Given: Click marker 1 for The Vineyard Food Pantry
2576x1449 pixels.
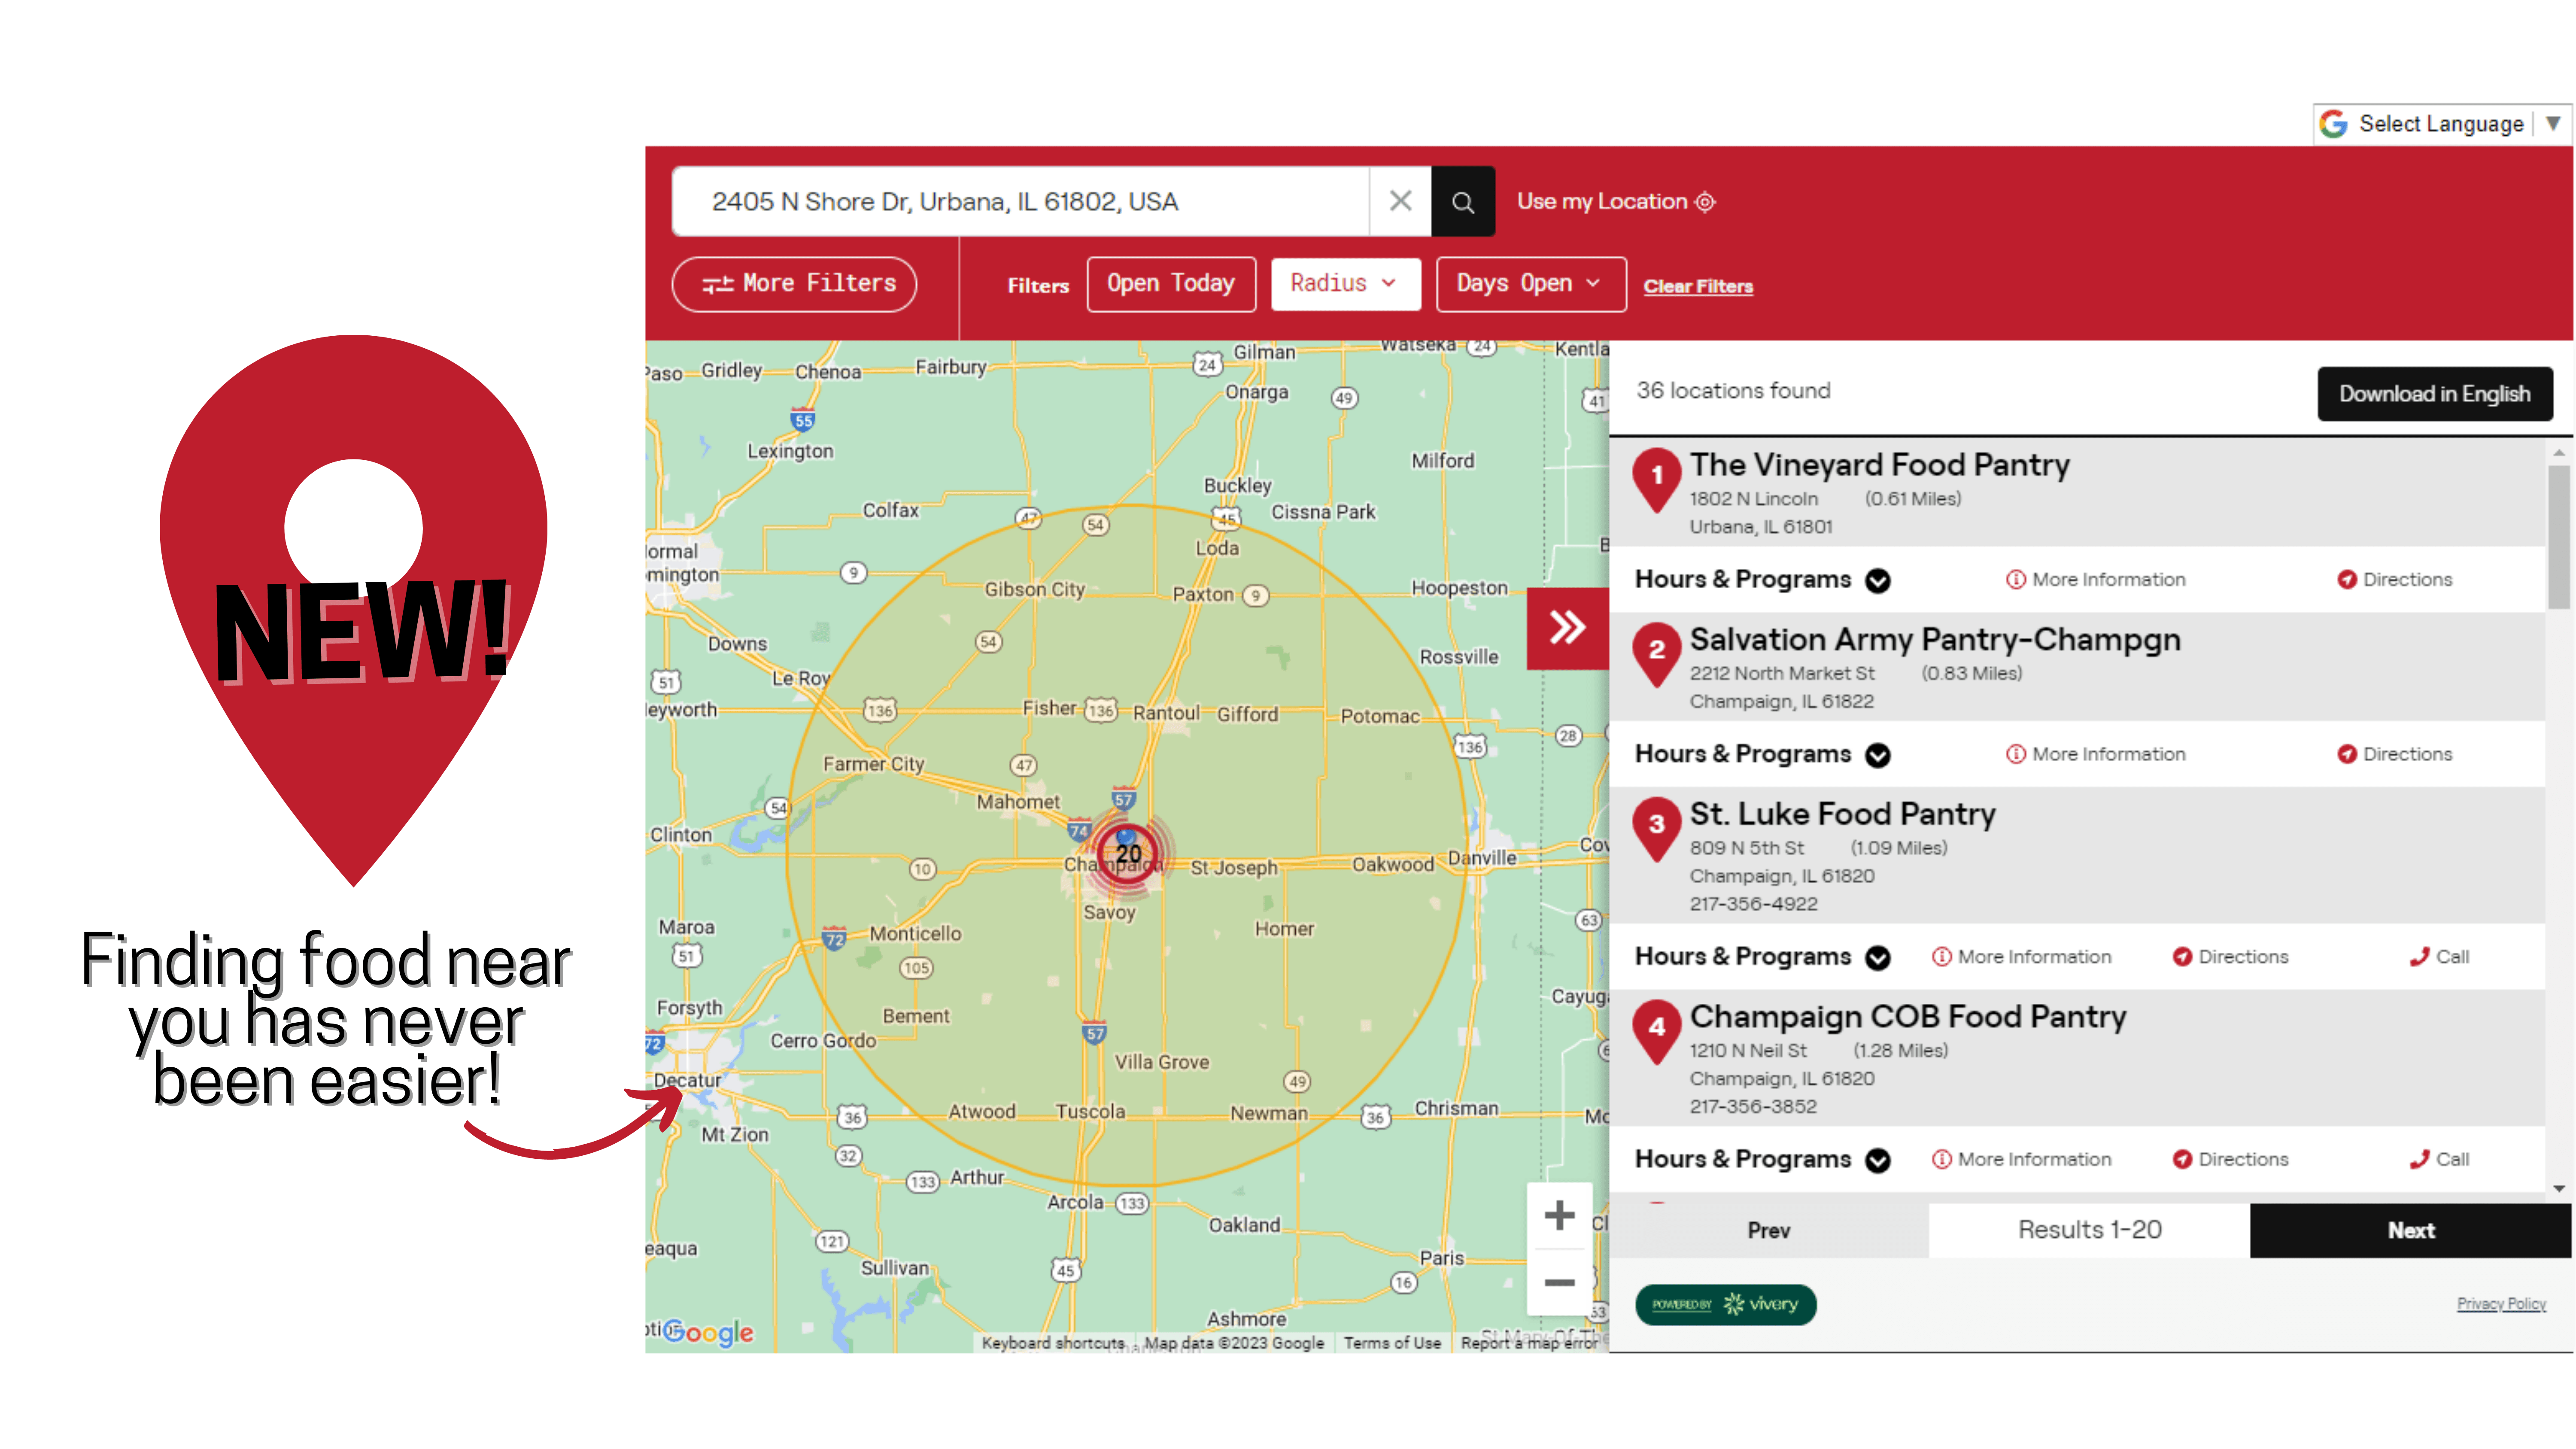Looking at the screenshot, I should point(1656,479).
